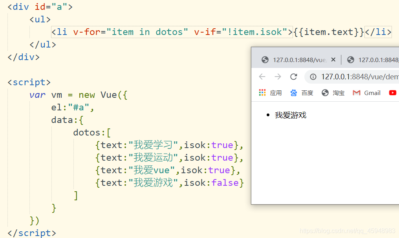Viewport: 399px width, 238px height.
Task: Open the 应用 apps grid bookmark
Action: (x=270, y=93)
